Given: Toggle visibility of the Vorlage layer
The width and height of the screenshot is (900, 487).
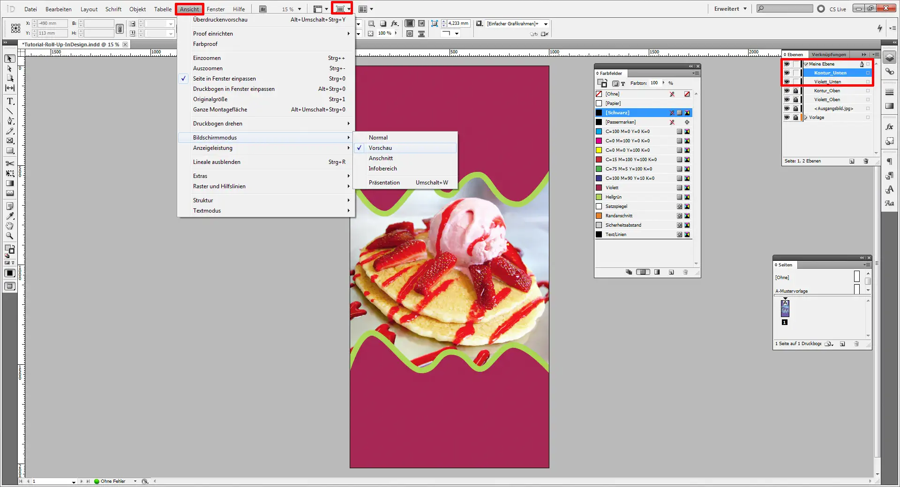Looking at the screenshot, I should coord(787,118).
